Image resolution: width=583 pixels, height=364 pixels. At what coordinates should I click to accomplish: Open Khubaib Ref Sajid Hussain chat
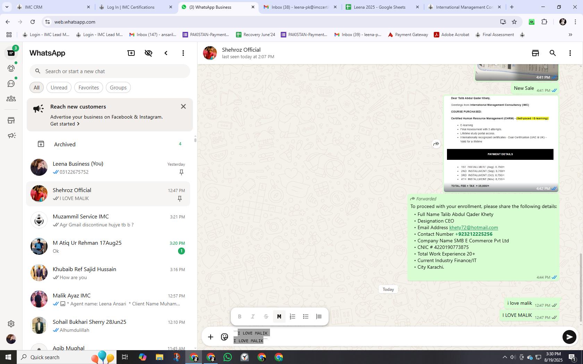(108, 273)
